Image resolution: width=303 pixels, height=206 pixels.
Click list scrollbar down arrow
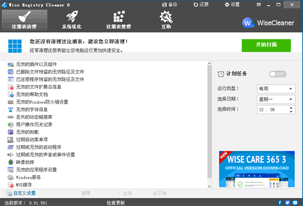tap(209, 186)
